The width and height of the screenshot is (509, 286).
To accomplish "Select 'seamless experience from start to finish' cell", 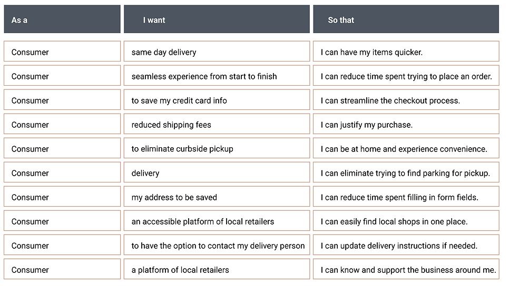I will point(217,76).
